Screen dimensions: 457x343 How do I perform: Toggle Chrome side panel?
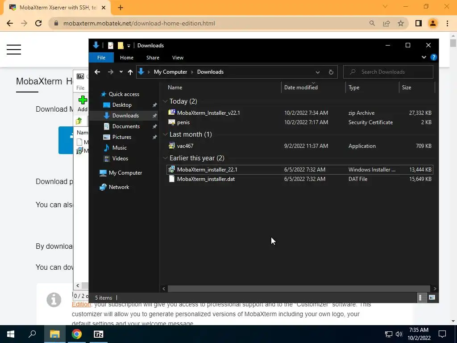click(419, 23)
